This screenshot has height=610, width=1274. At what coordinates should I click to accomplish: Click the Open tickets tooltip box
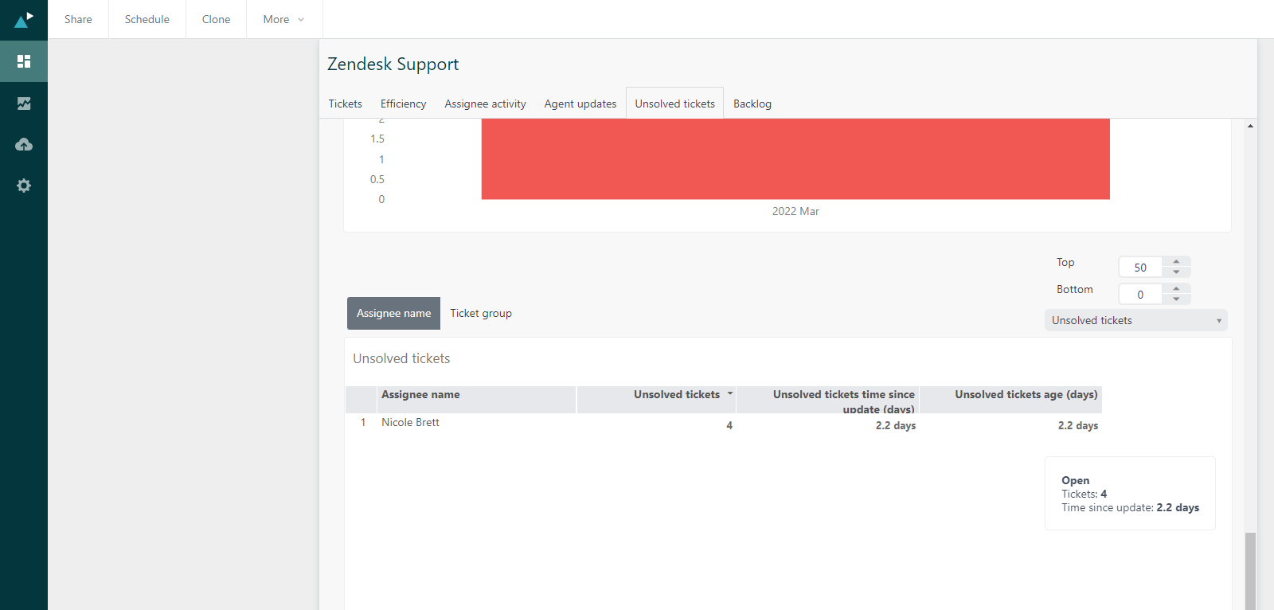click(x=1130, y=494)
